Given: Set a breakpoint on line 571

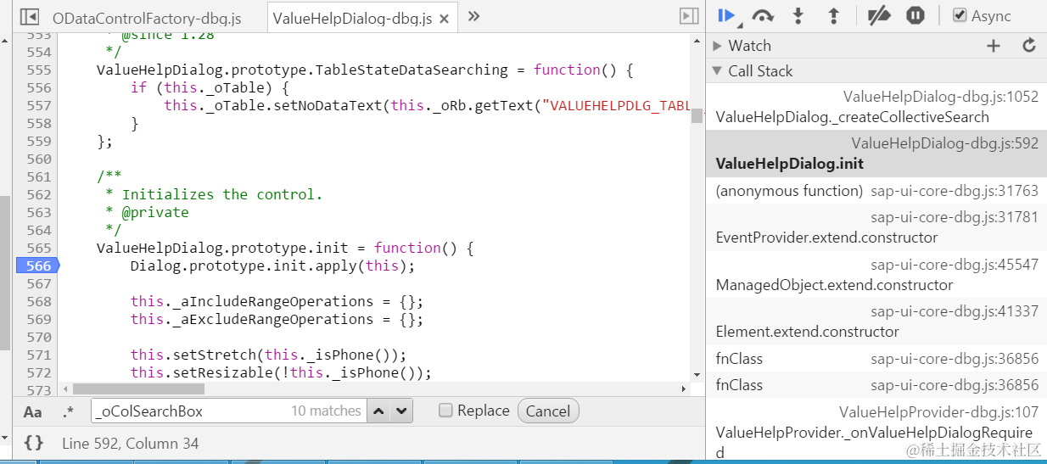Looking at the screenshot, I should pyautogui.click(x=38, y=355).
